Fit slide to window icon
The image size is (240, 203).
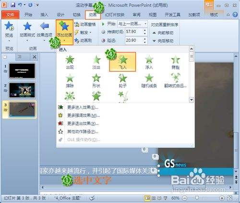[x=229, y=198]
